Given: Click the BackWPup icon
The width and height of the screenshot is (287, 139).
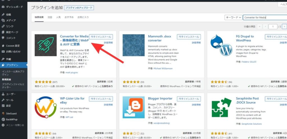Looking at the screenshot, I should tap(3, 119).
